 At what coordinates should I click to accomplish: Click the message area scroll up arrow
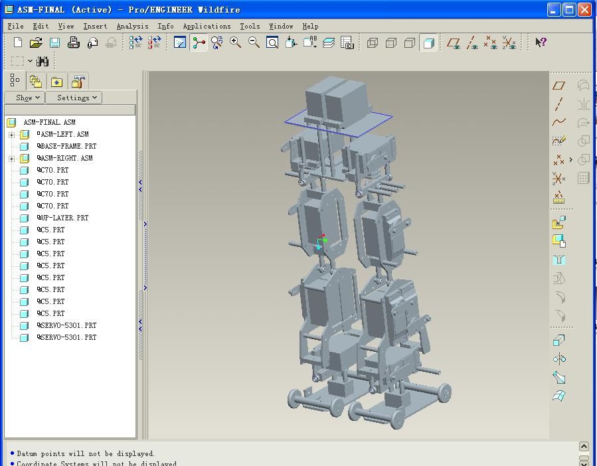tap(584, 446)
